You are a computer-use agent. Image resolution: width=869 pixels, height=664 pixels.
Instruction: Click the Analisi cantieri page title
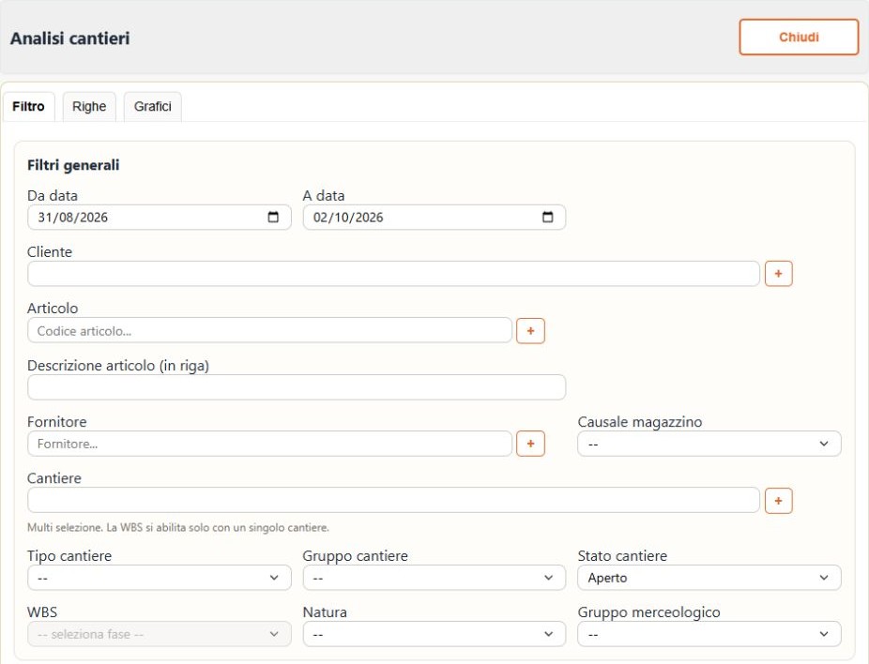tap(69, 38)
